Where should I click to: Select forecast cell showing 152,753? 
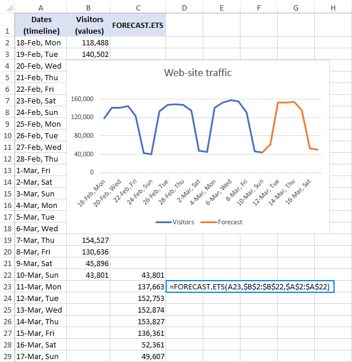tap(138, 298)
